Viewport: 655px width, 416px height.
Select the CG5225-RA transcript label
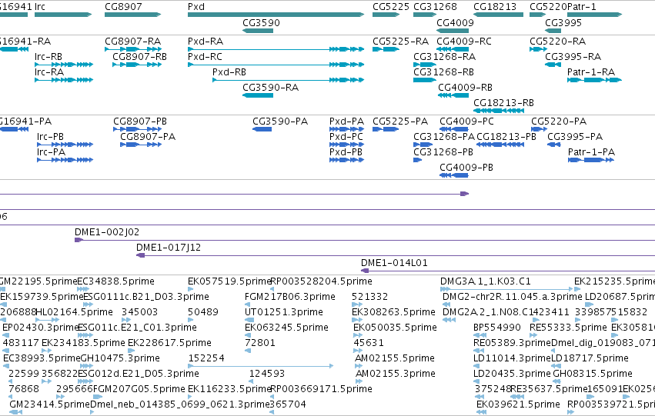[x=400, y=42]
